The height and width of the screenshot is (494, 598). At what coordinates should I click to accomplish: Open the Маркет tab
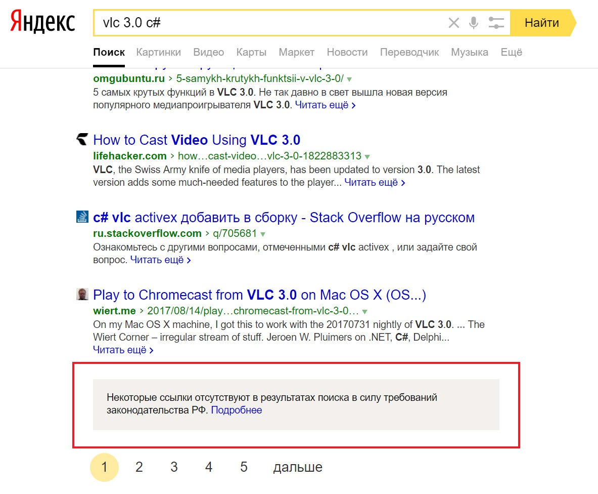point(296,52)
